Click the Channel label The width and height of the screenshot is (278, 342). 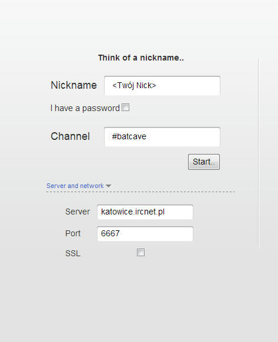[71, 136]
